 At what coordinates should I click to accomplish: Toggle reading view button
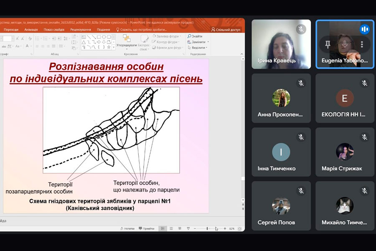pyautogui.click(x=180, y=228)
